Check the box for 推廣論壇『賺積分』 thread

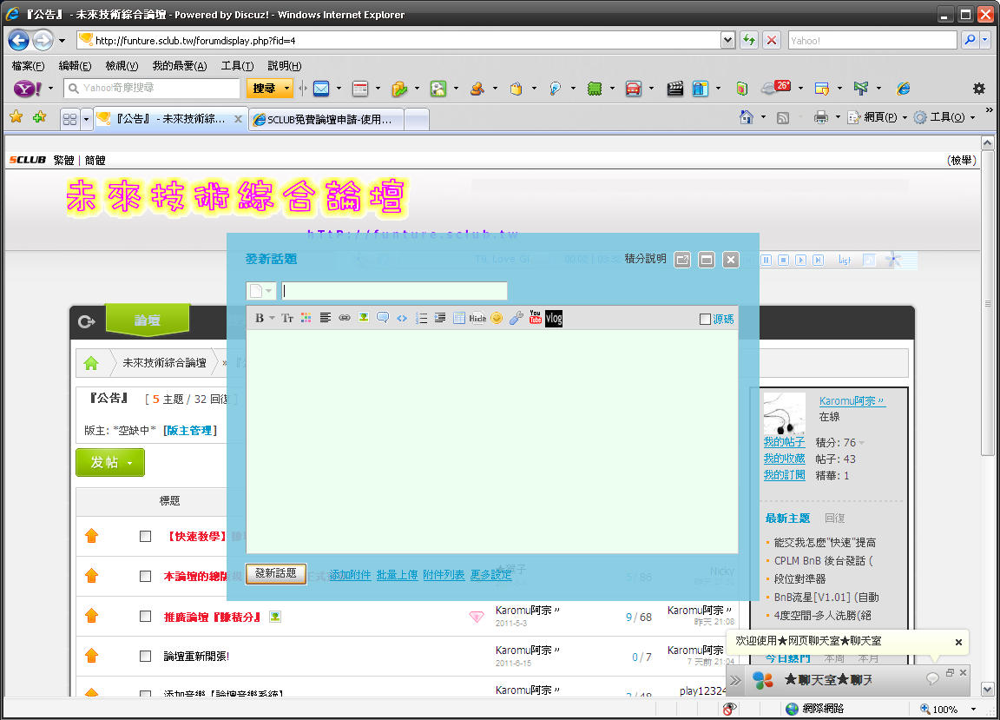pyautogui.click(x=146, y=617)
